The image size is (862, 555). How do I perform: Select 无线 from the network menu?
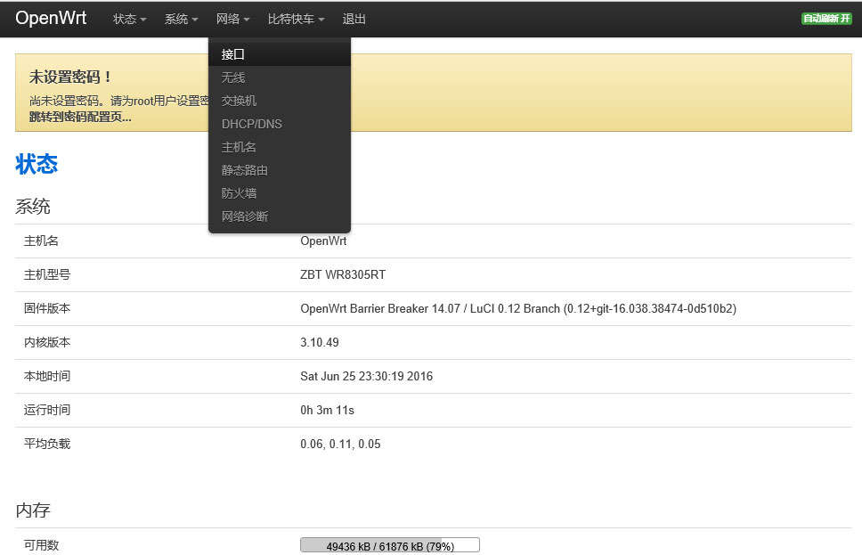click(x=280, y=78)
